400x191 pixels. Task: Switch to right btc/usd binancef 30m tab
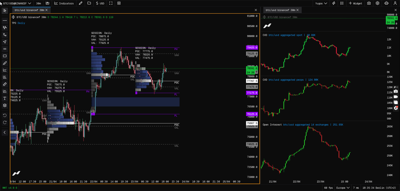[280, 10]
